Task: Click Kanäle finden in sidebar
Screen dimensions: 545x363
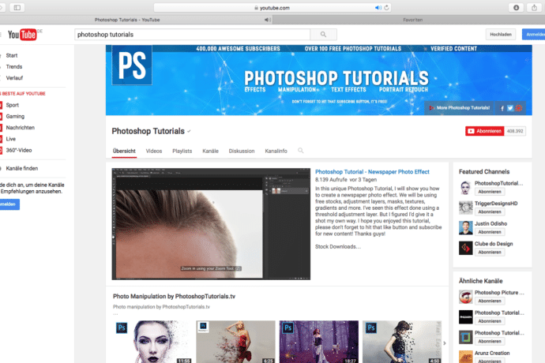Action: click(22, 168)
